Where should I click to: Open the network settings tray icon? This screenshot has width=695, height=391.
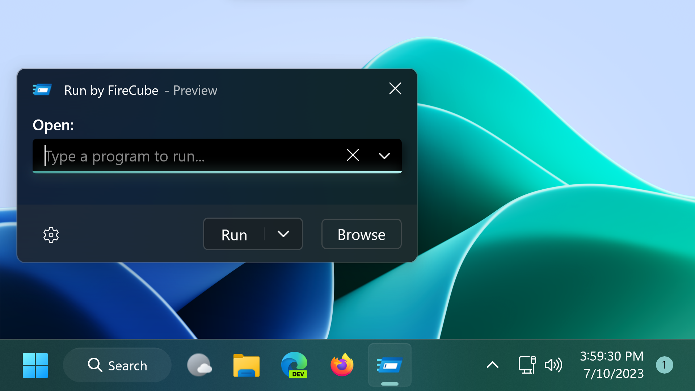point(527,365)
